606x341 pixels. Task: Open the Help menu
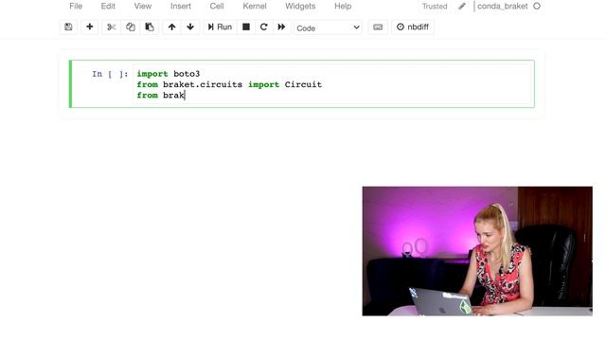pyautogui.click(x=343, y=7)
